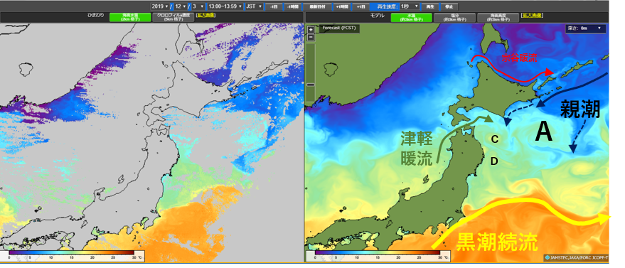625x268 pixels.
Task: Expand the 13:00~13:59 time range dropdown
Action: click(x=225, y=6)
